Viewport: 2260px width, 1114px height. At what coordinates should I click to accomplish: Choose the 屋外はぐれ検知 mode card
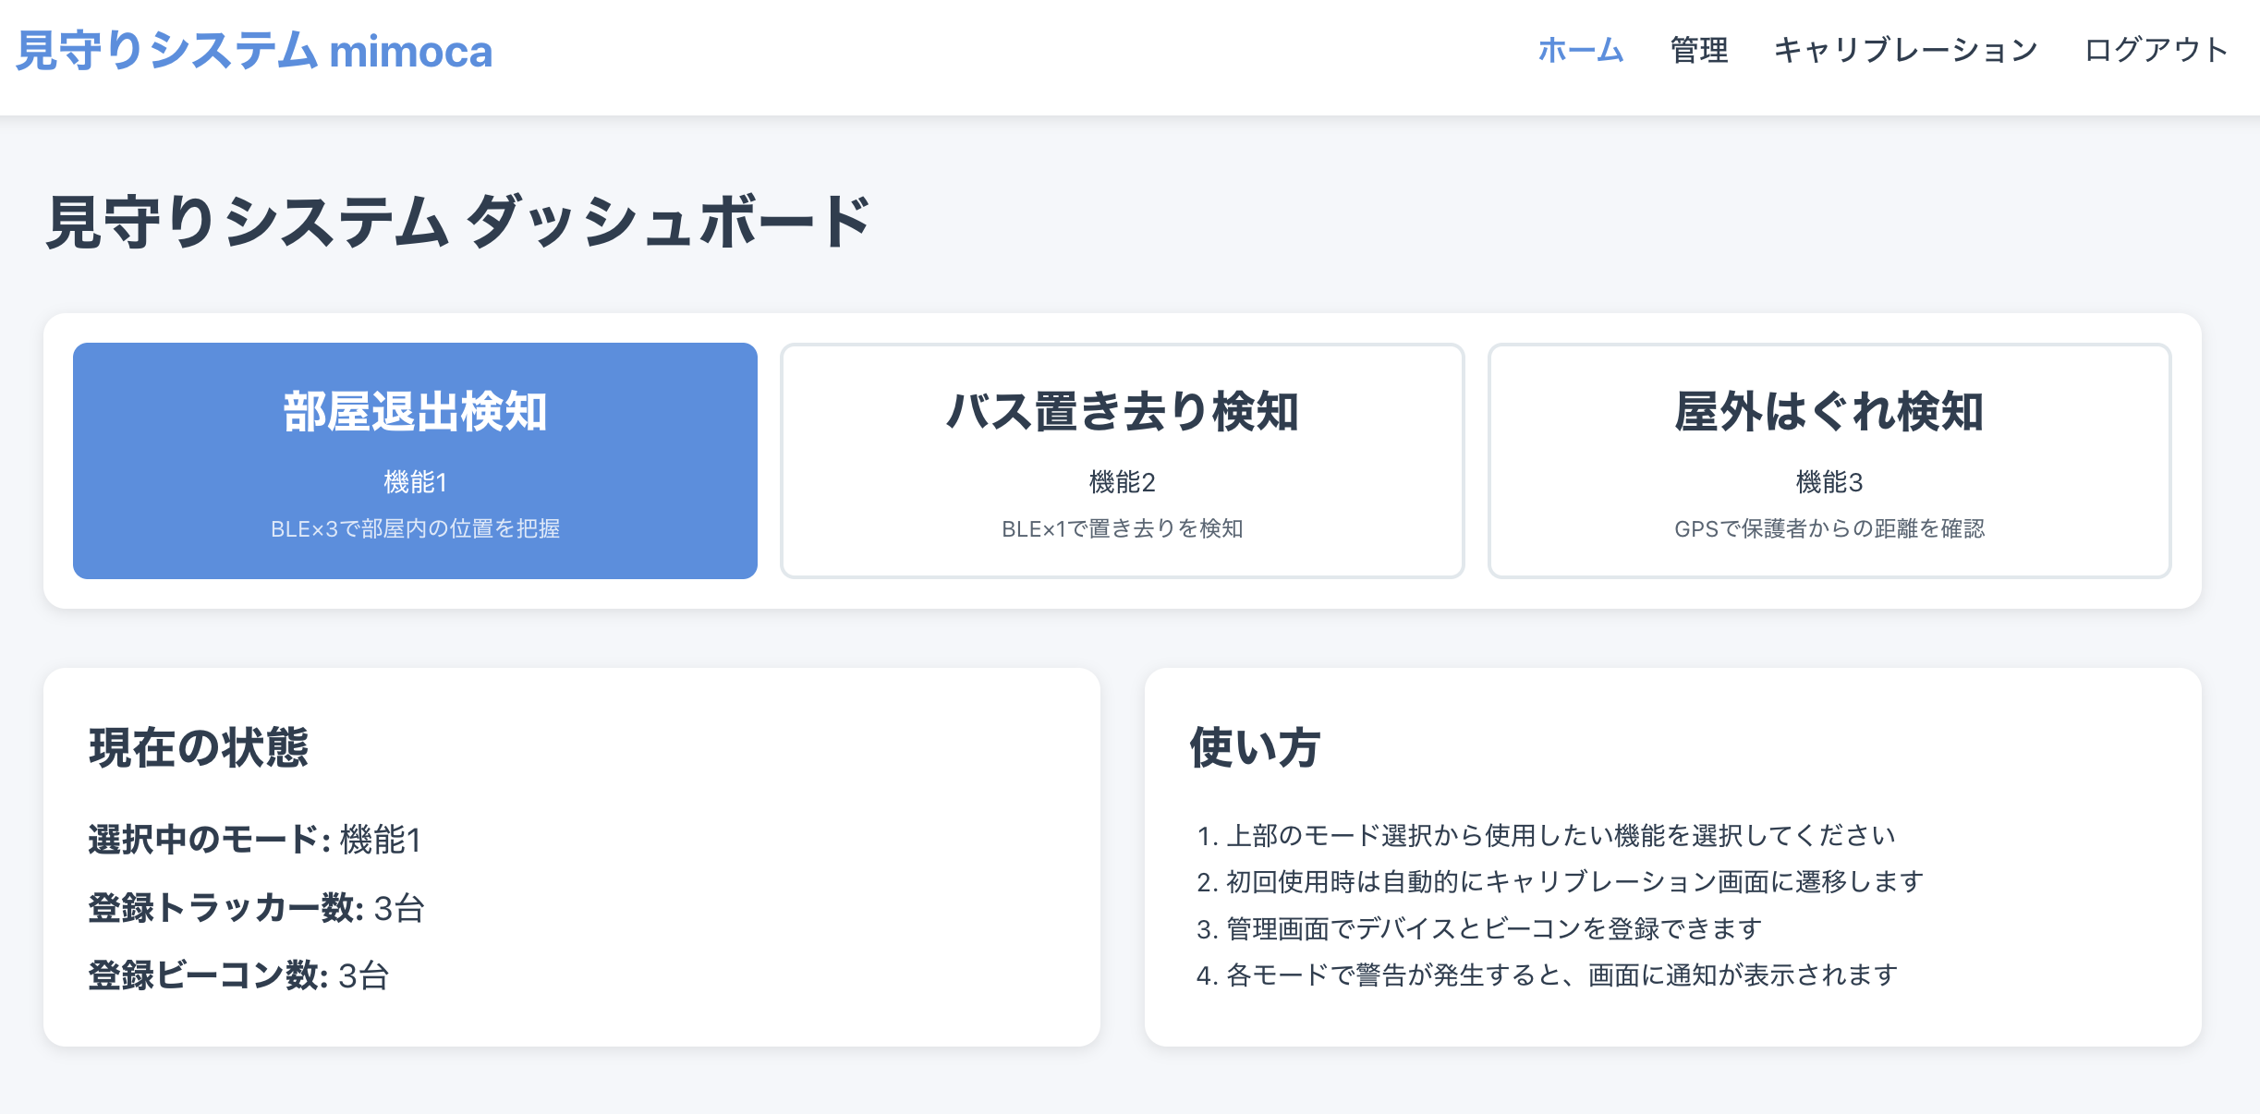point(1829,460)
